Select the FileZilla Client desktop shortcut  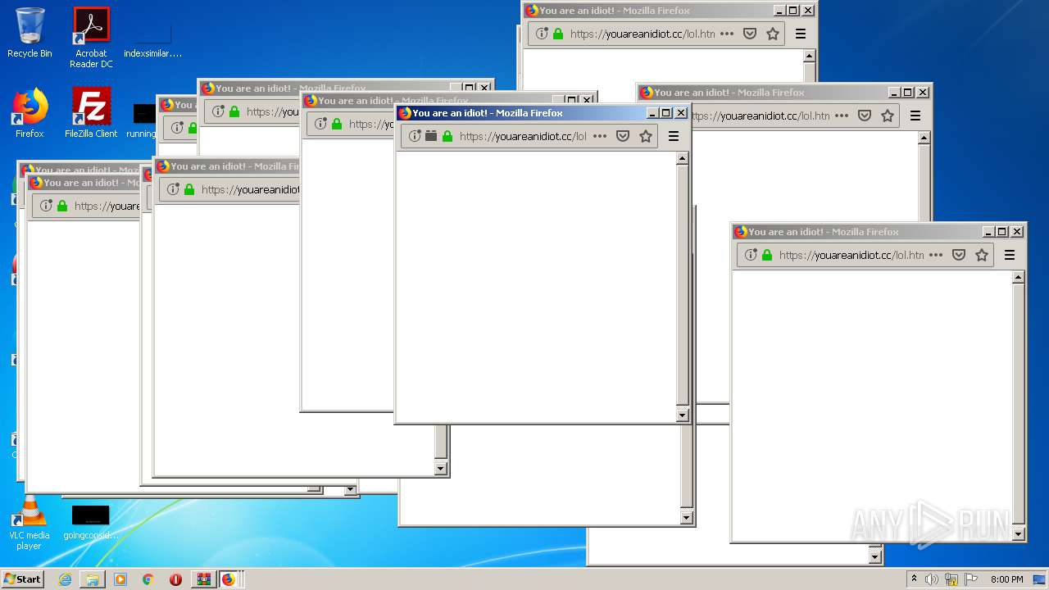point(91,113)
